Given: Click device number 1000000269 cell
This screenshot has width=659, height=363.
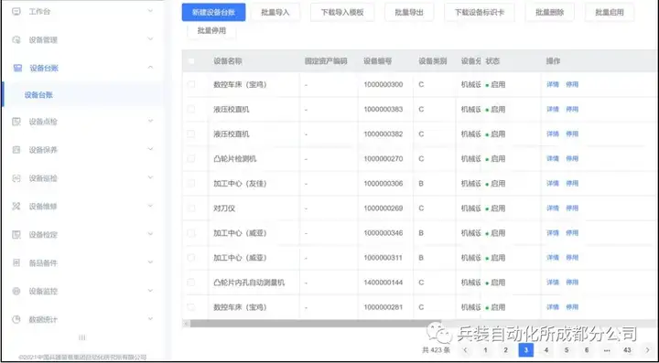Looking at the screenshot, I should (384, 208).
